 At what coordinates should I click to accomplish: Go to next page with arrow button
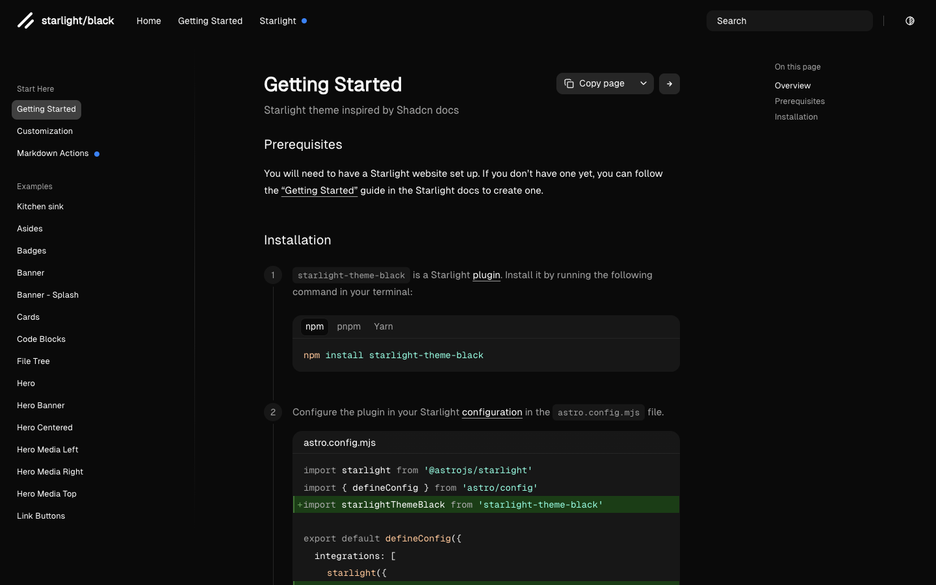click(x=669, y=84)
